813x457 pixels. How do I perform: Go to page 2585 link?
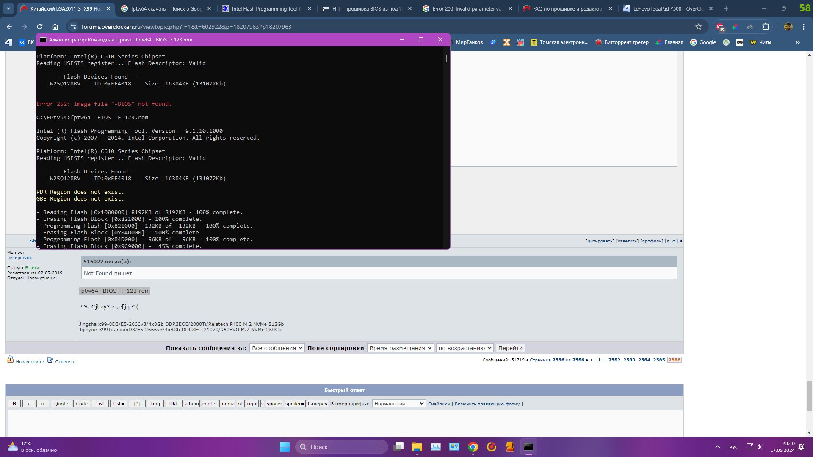click(x=659, y=360)
